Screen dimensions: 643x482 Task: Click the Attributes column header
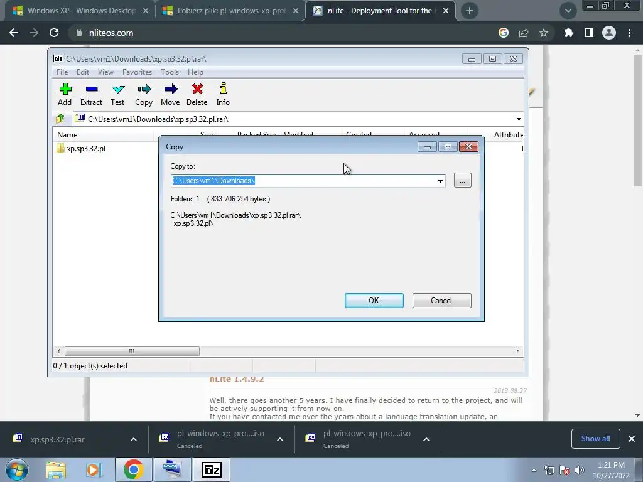pos(508,135)
